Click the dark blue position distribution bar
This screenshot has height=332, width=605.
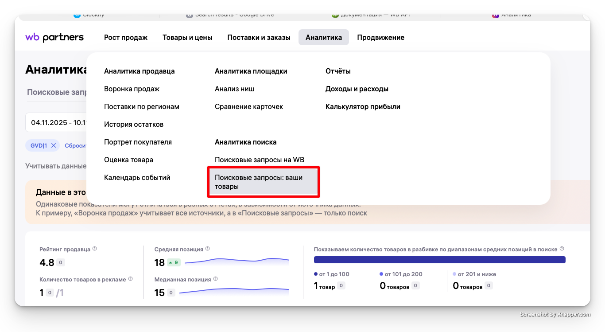439,260
